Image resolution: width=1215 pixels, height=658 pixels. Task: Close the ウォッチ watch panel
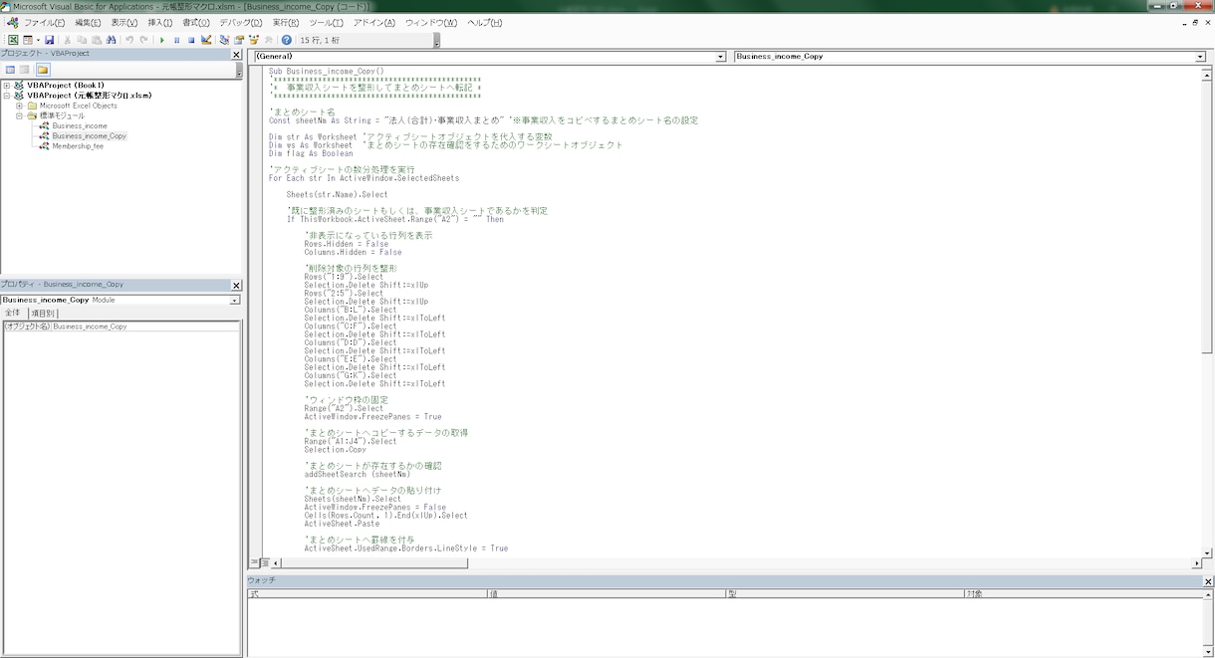click(1208, 581)
